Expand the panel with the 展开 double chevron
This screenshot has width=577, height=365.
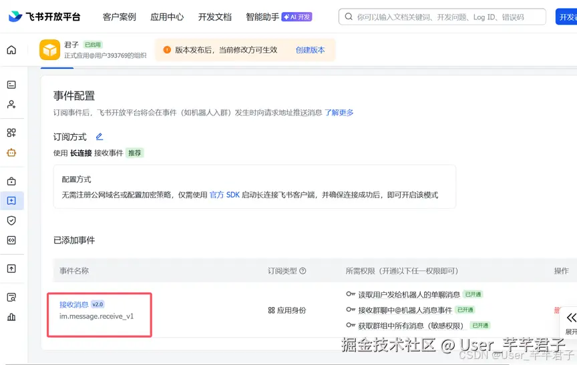[x=571, y=318]
